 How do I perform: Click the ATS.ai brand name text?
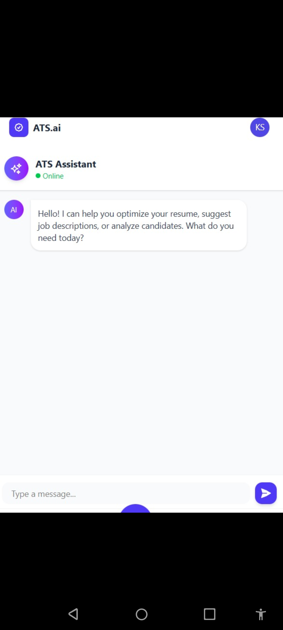[x=47, y=128]
